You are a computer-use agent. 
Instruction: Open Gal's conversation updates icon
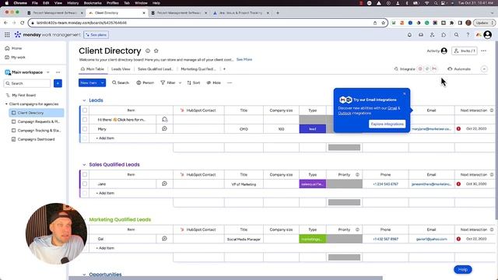[x=164, y=239]
